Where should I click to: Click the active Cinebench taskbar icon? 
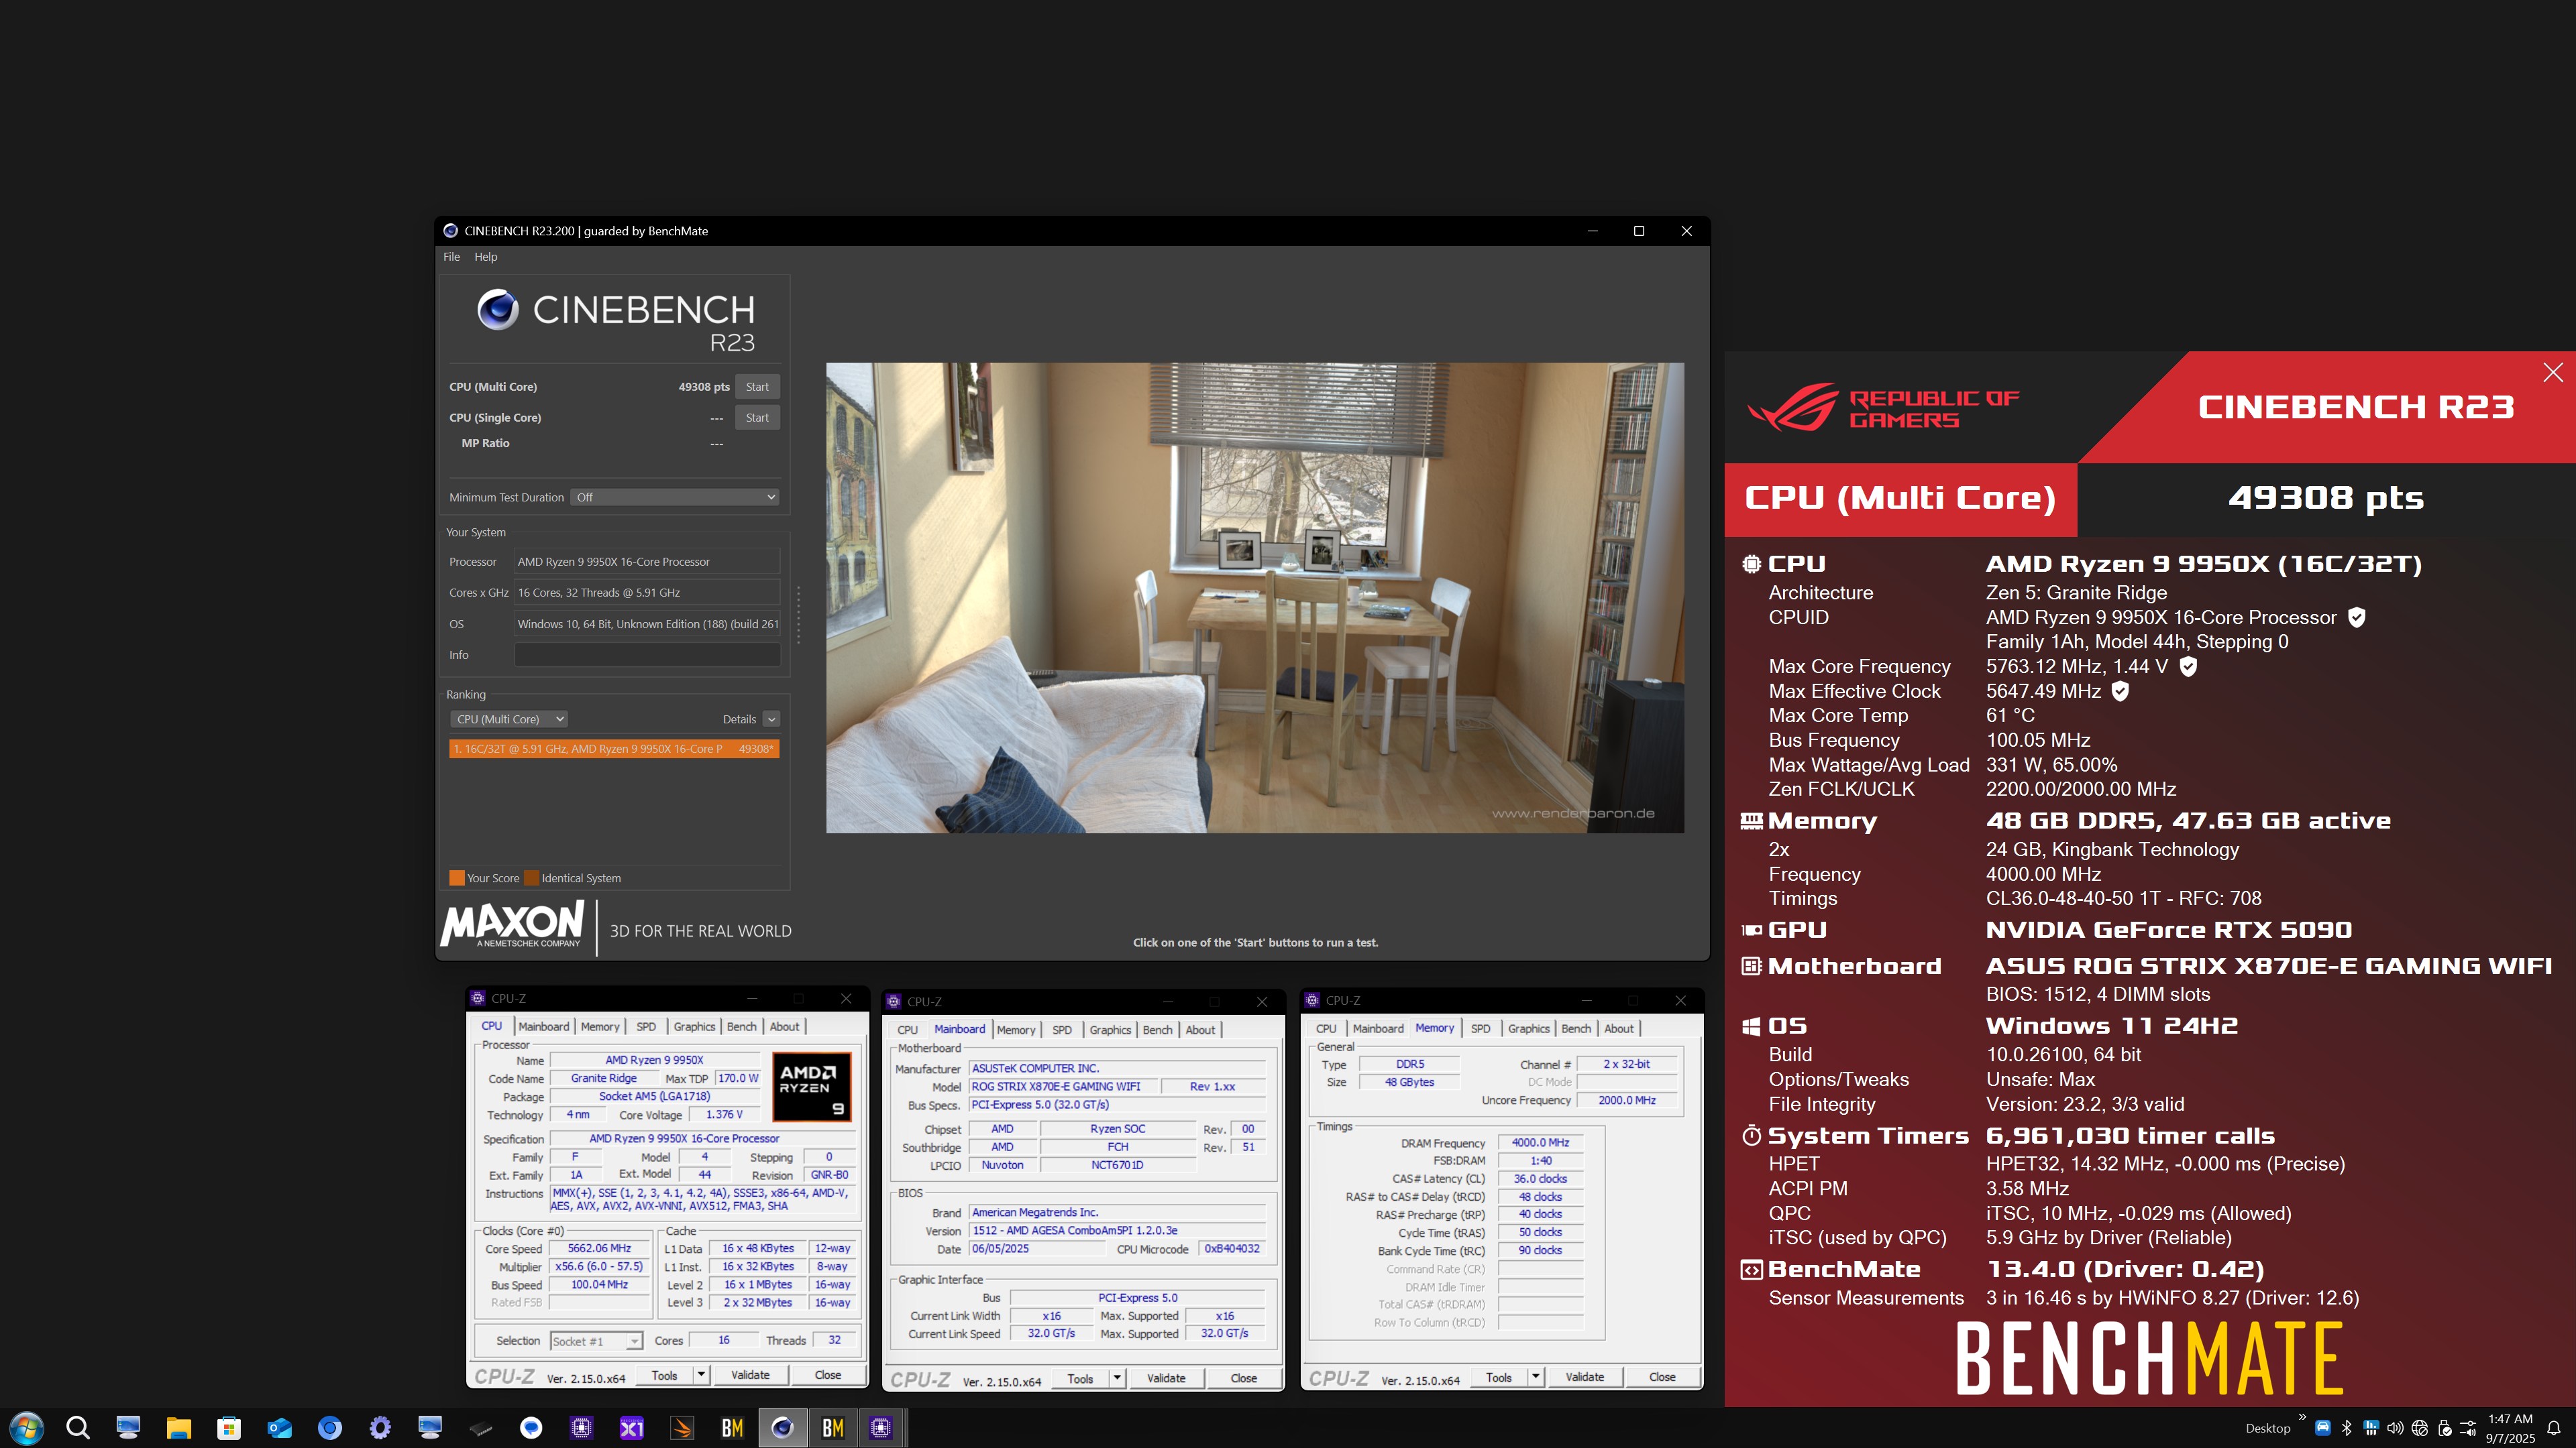[782, 1428]
